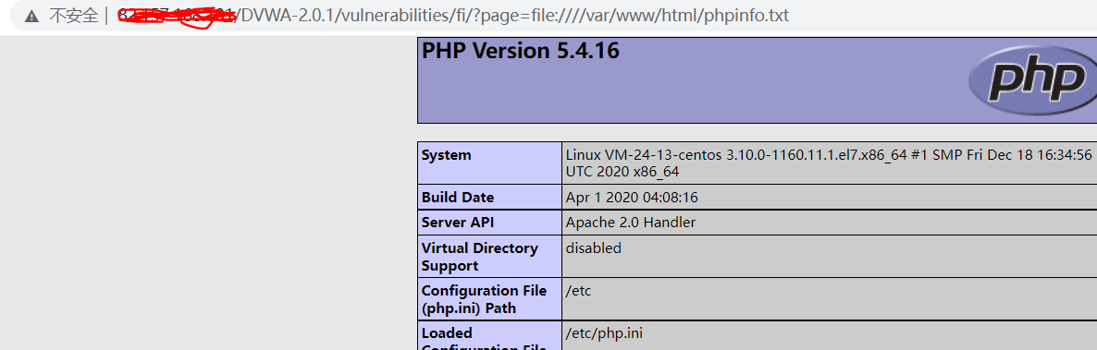Click the '/etc/php.ini' value
Screen dimensions: 1097x350
(x=604, y=334)
